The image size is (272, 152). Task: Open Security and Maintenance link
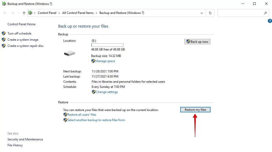click(x=25, y=139)
